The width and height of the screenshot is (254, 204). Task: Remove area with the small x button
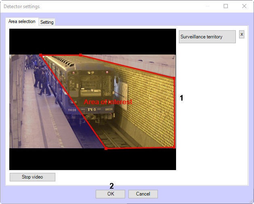(241, 34)
